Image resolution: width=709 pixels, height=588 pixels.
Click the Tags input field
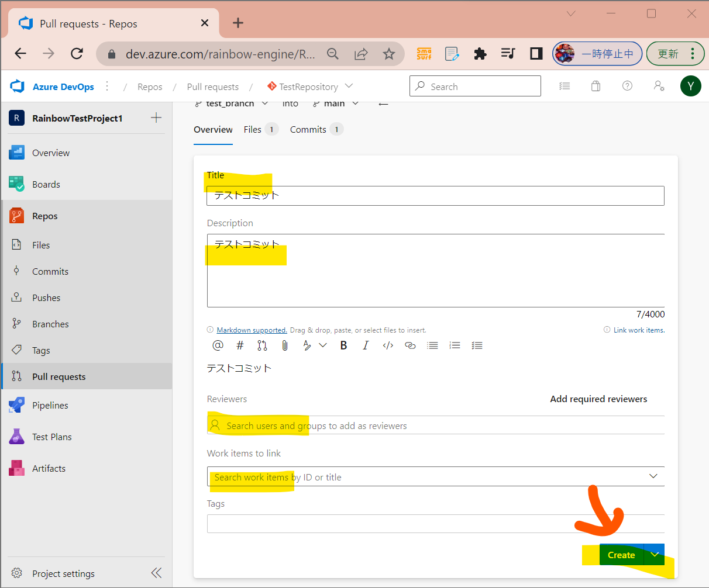point(435,524)
